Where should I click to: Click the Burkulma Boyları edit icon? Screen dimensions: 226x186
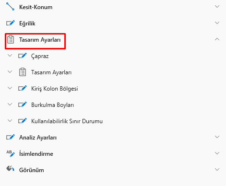23,105
